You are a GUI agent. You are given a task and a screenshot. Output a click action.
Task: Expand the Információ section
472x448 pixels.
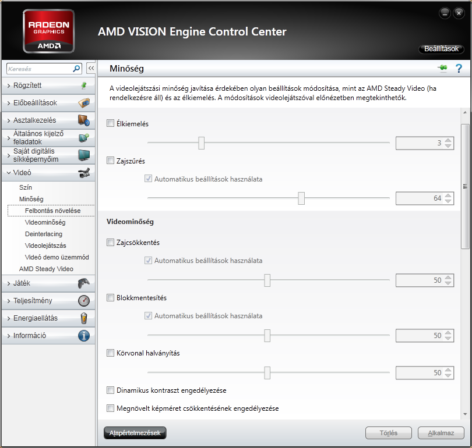48,335
